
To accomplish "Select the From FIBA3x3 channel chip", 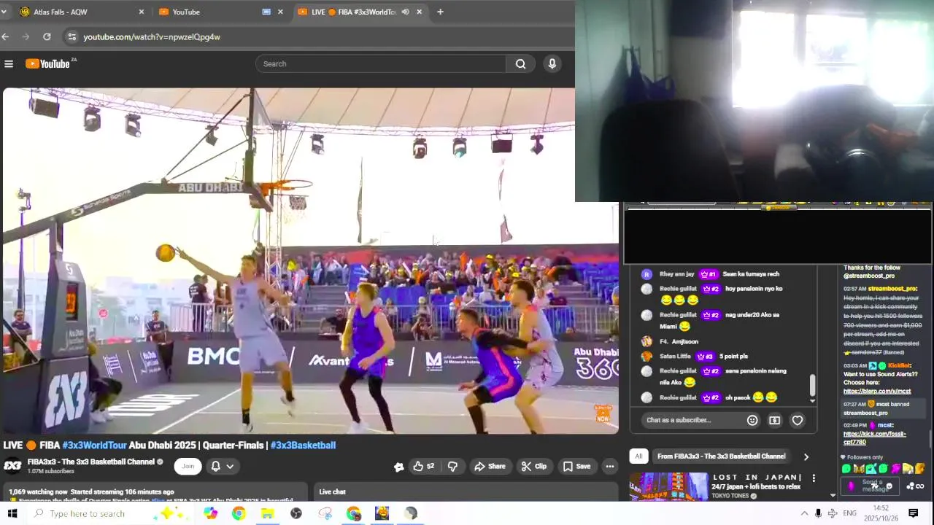I will [x=721, y=456].
